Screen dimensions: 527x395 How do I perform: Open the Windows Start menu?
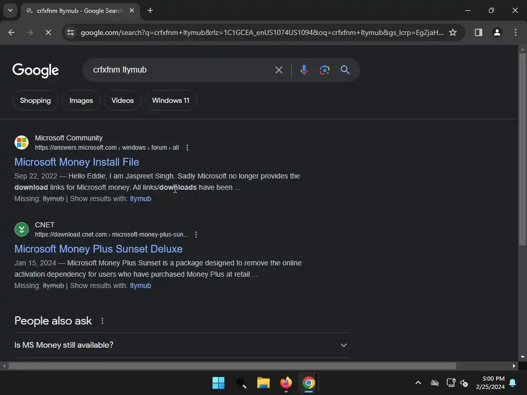coord(218,383)
